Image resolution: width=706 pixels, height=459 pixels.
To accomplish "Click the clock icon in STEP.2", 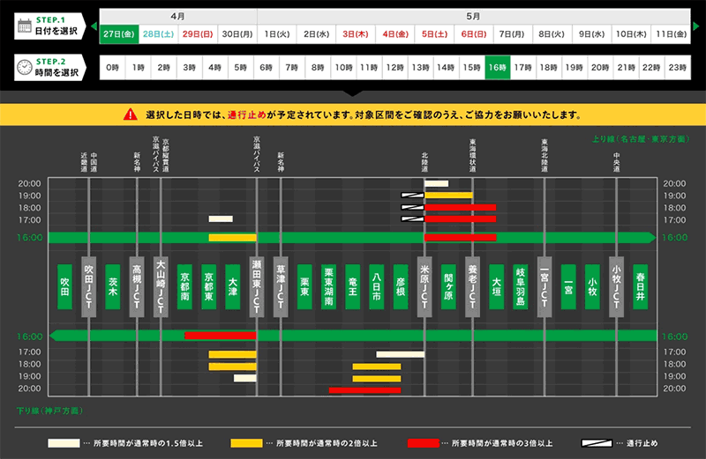I will point(25,67).
